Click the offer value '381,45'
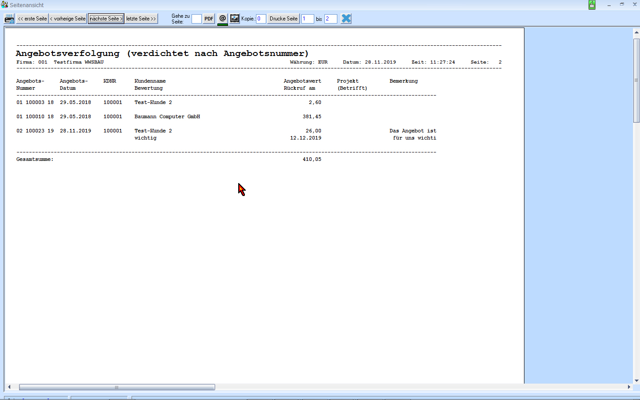The width and height of the screenshot is (640, 400). [x=312, y=116]
